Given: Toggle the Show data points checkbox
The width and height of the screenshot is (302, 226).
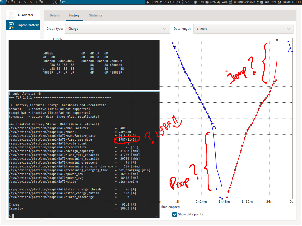Looking at the screenshot, I should coord(175,214).
